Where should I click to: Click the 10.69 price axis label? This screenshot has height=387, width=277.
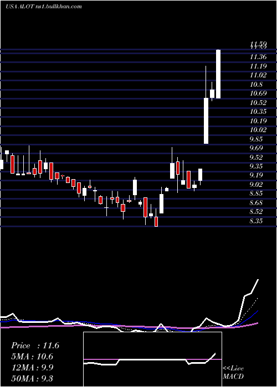[258, 93]
